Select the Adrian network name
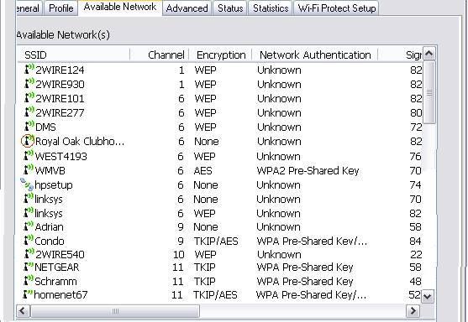This screenshot has height=322, width=468. (49, 227)
